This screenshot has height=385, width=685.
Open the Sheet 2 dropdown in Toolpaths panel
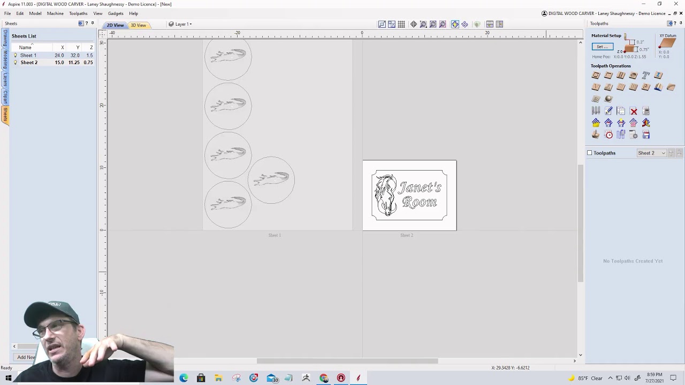click(651, 153)
